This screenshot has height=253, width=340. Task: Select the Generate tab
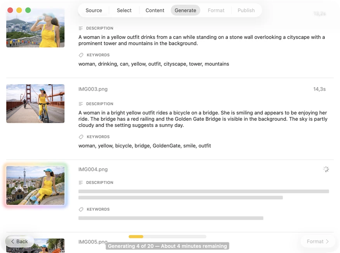(185, 10)
